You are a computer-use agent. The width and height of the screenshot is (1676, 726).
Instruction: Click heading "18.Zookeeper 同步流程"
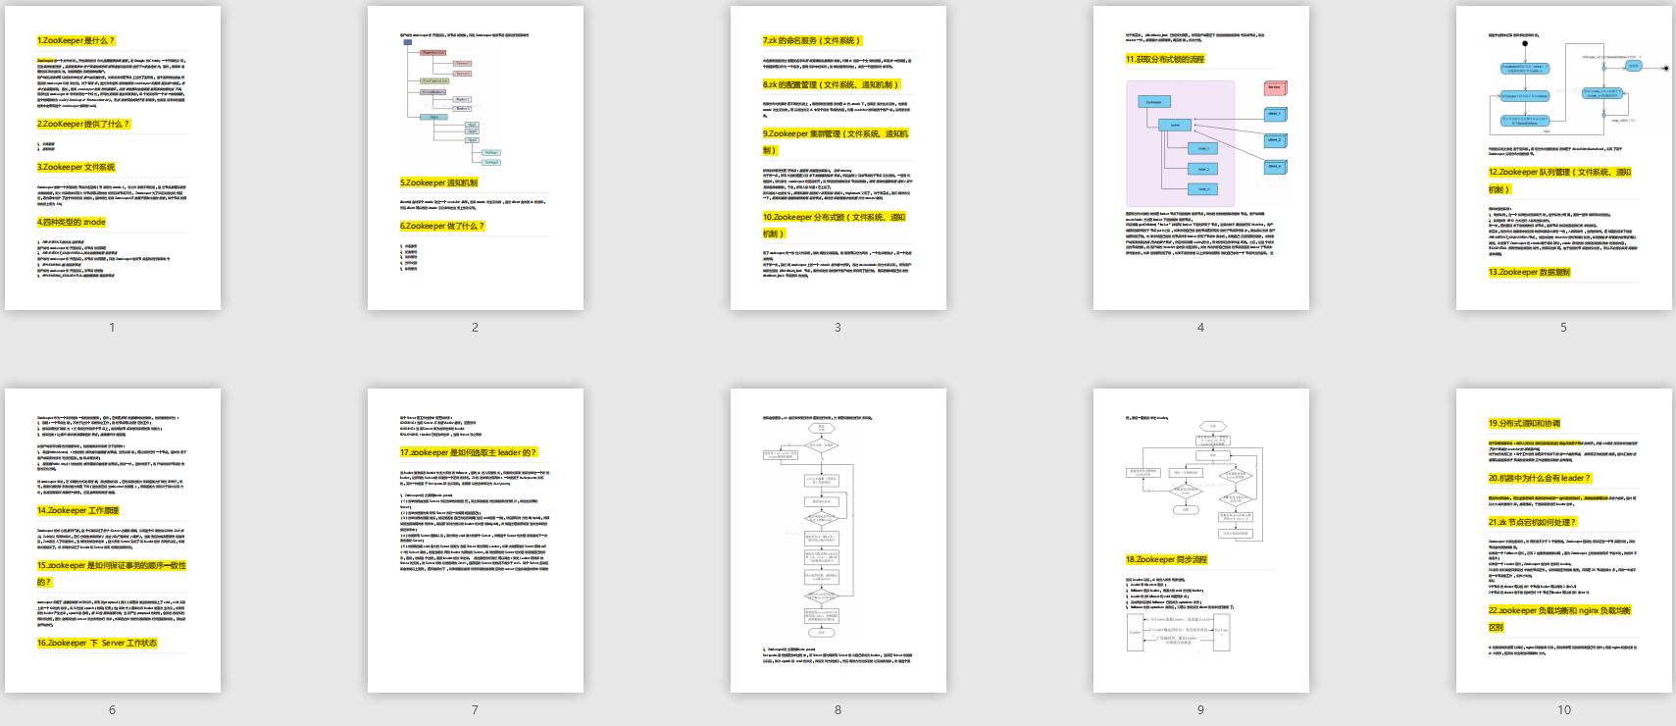tap(1166, 560)
